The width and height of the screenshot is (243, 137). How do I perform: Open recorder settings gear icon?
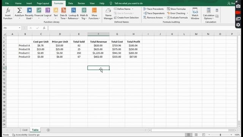click(x=238, y=24)
